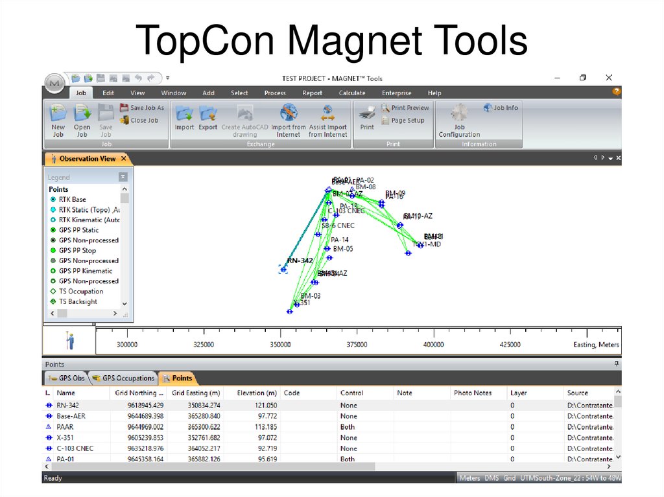Image resolution: width=664 pixels, height=497 pixels.
Task: Click the Control column header
Action: pos(365,393)
